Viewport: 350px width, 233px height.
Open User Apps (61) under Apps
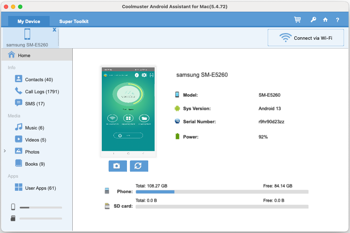(39, 188)
